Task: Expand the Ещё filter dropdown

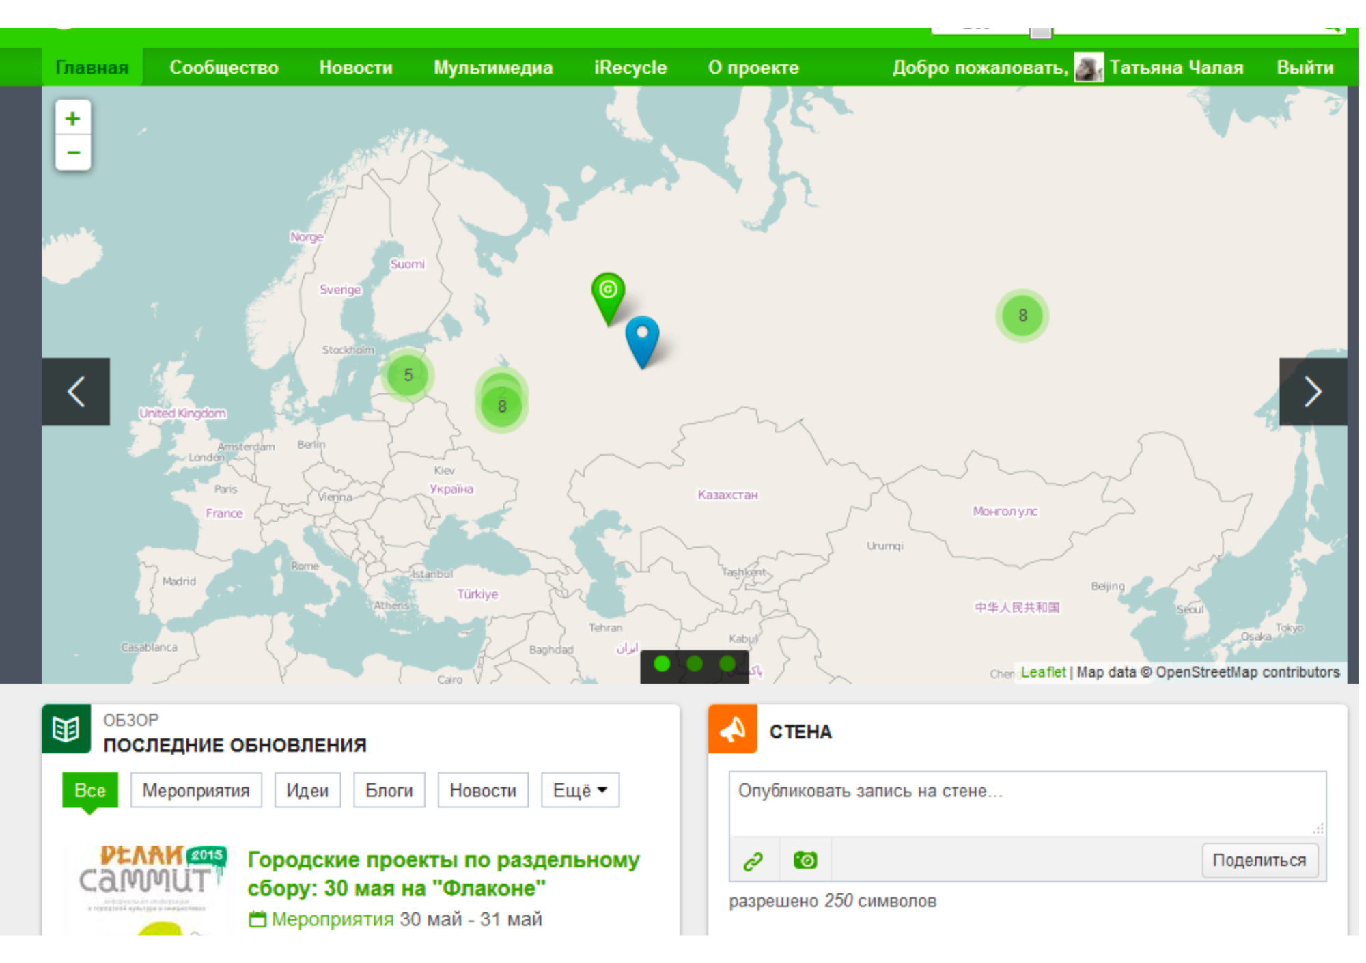Action: tap(580, 790)
